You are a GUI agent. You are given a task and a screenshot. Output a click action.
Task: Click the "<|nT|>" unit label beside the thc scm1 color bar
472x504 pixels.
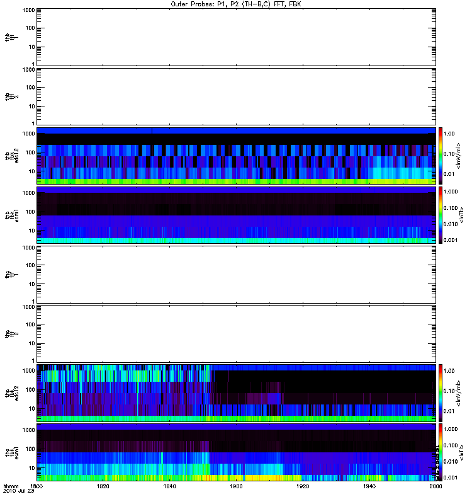(x=461, y=452)
